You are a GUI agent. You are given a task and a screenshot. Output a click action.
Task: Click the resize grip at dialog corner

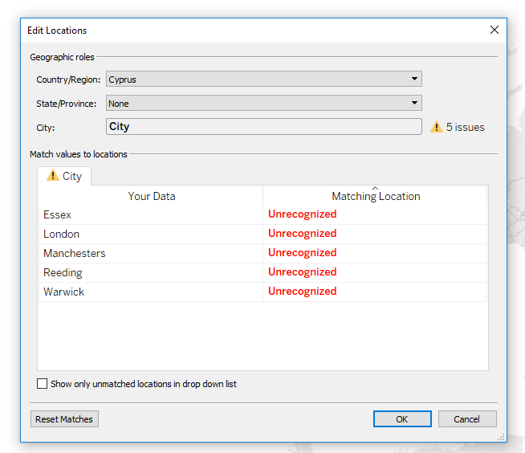point(501,437)
